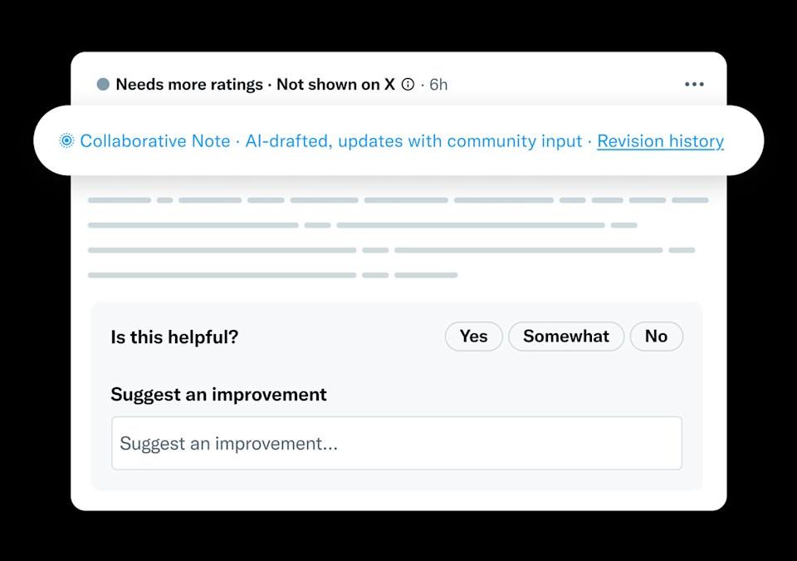Open the three-dot overflow menu
This screenshot has height=561, width=797.
[694, 84]
